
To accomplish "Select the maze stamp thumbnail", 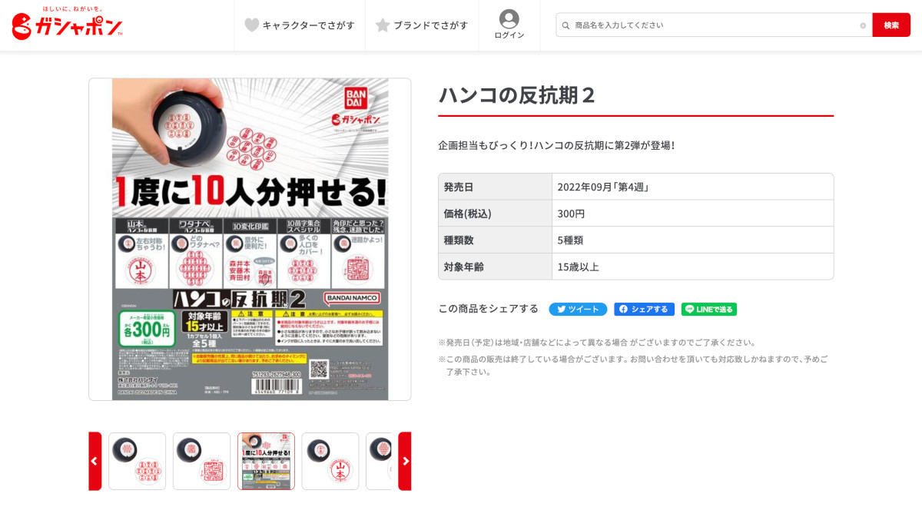I will coord(201,461).
